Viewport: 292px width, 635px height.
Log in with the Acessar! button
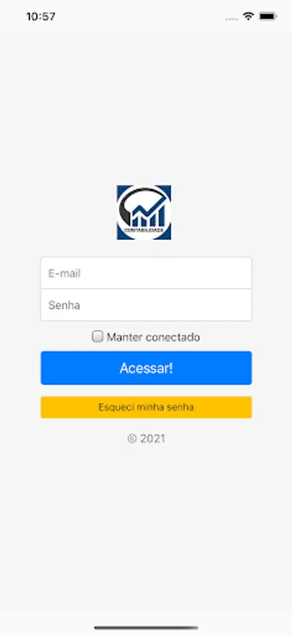[x=146, y=368]
